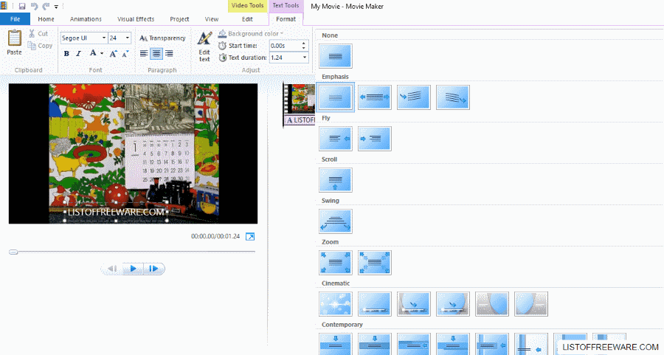Apply the fifth Cinematic text effect

(x=491, y=304)
